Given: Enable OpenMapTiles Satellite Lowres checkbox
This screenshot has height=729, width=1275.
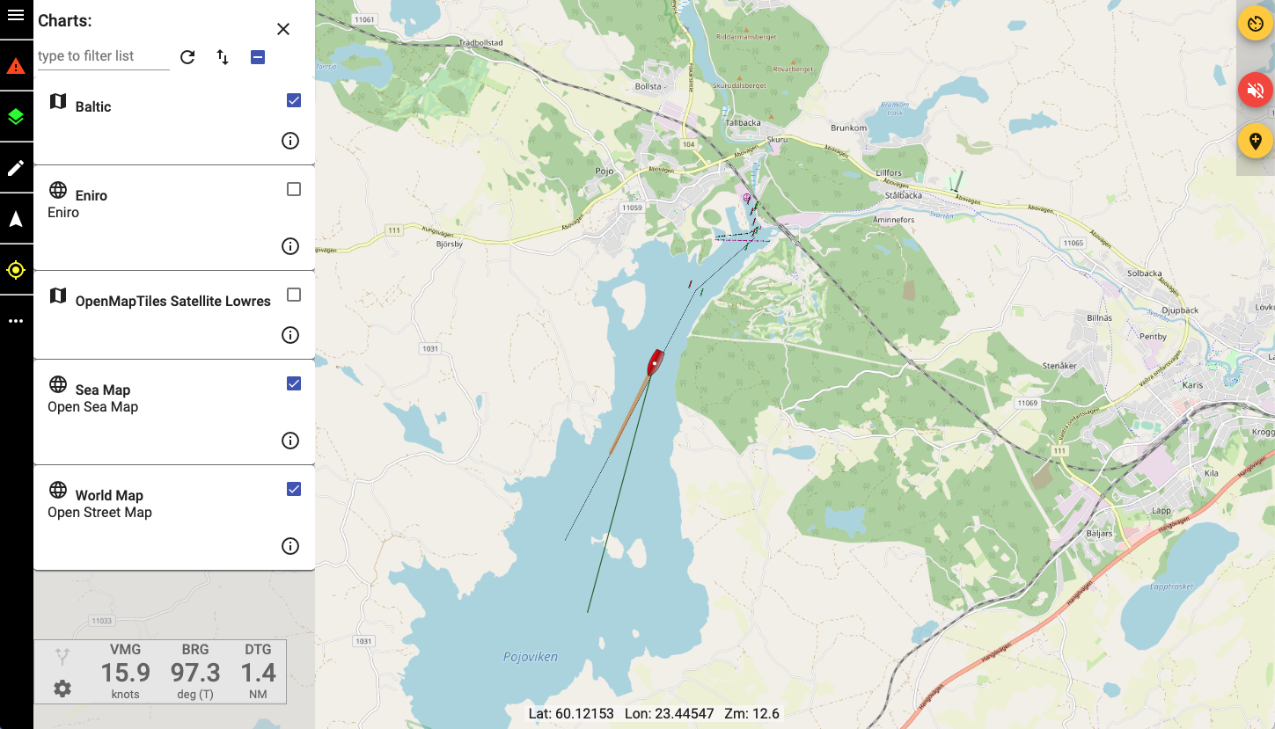Looking at the screenshot, I should click(x=294, y=295).
